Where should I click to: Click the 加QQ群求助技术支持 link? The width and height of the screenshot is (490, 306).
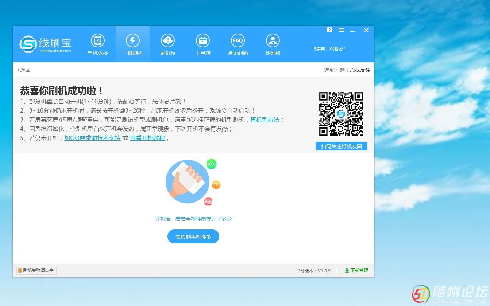coord(92,138)
